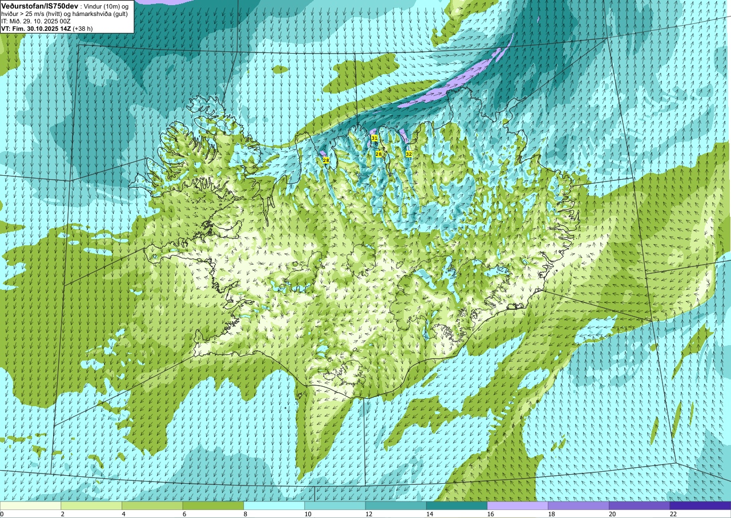Click the 10–12 m/s turquoise legend swatch
Viewport: 731px width, 518px height.
335,505
